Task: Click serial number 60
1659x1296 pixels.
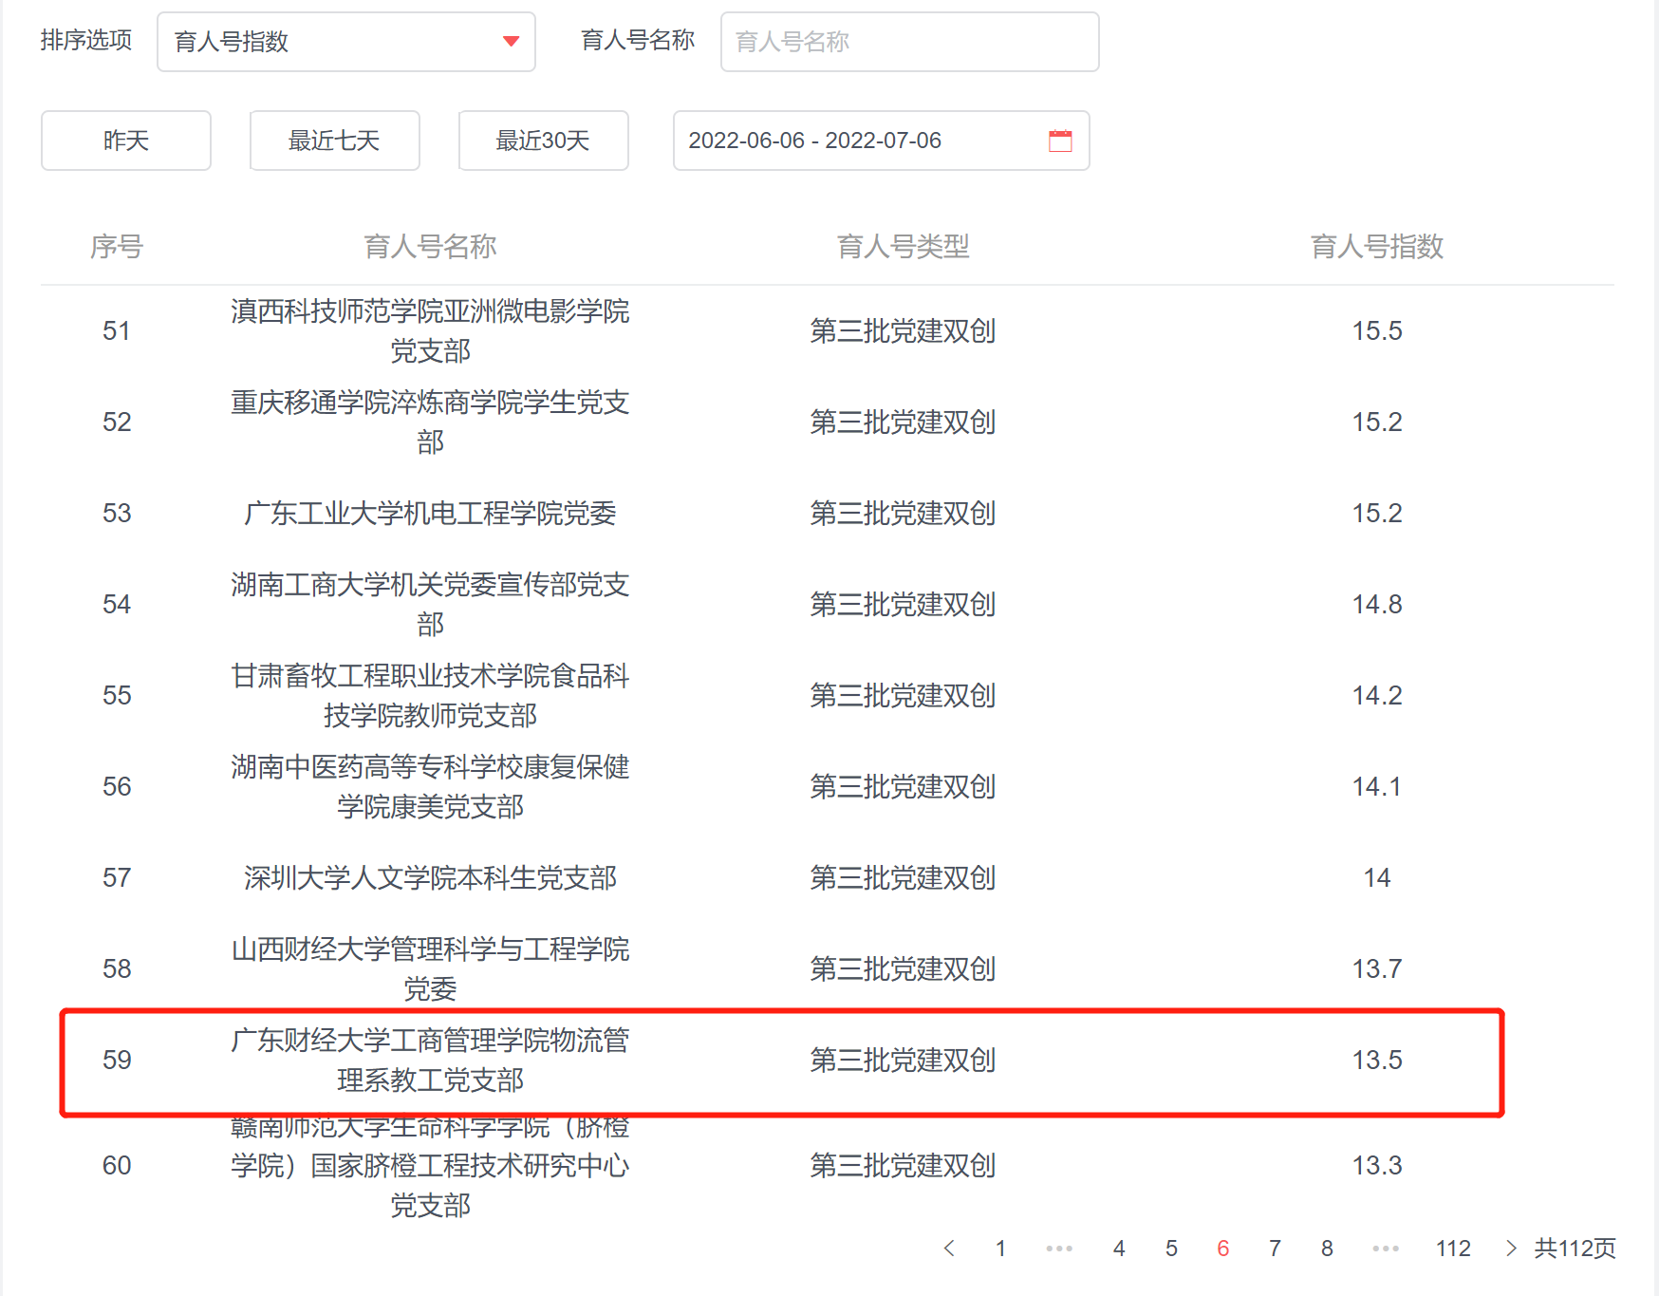Action: (117, 1165)
